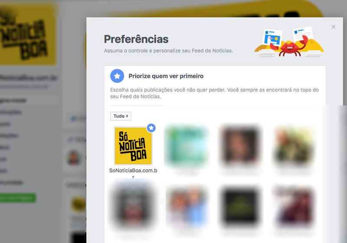Image resolution: width=347 pixels, height=243 pixels.
Task: Select the blurred green thumbnail next to SoNoticiaBoa
Action: (187, 146)
